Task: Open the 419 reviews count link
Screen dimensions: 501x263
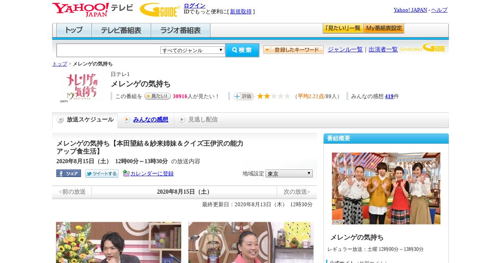Action: pos(389,96)
